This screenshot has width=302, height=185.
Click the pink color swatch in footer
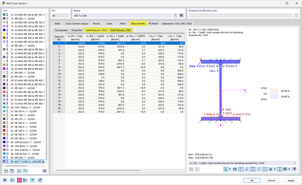pos(19,180)
